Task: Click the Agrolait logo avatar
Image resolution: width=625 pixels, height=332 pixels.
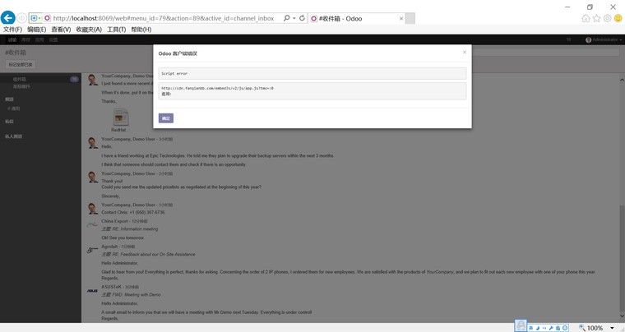Action: pyautogui.click(x=92, y=250)
